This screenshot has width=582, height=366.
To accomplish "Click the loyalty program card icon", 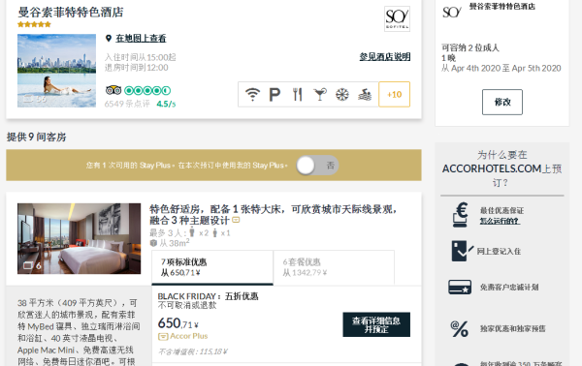I will click(460, 287).
